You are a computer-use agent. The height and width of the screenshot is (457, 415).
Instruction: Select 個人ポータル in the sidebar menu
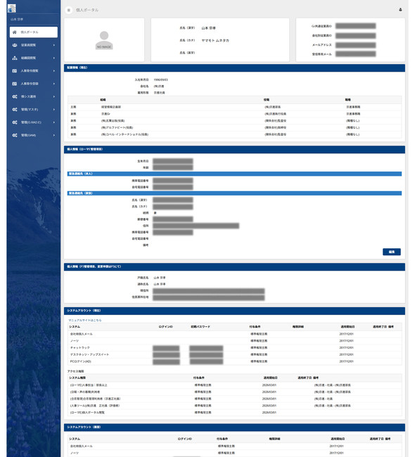[x=34, y=32]
